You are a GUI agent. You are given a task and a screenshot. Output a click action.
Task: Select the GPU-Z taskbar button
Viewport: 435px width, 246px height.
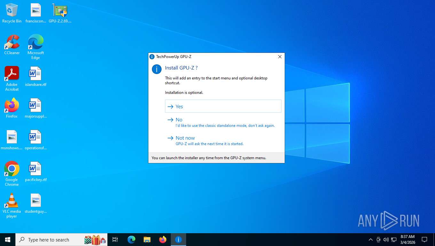(178, 240)
